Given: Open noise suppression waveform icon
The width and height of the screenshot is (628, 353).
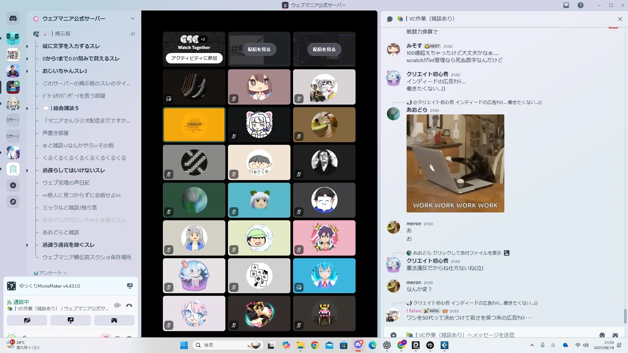Looking at the screenshot, I should pyautogui.click(x=117, y=305).
